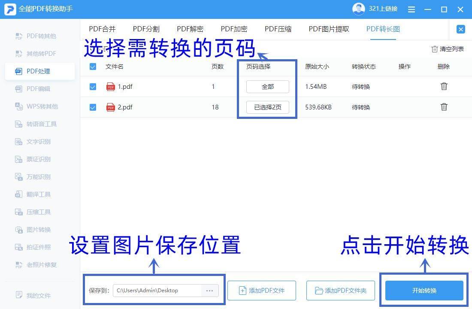Switch to the PDF分割 tab
The height and width of the screenshot is (309, 472).
point(146,29)
